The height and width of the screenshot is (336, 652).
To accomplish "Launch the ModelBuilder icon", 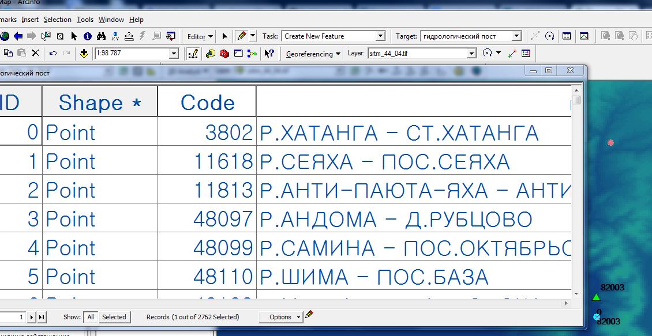I will tap(252, 54).
